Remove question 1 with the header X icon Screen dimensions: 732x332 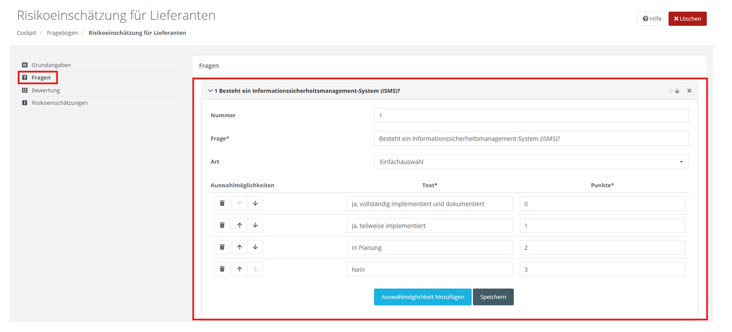coord(689,91)
